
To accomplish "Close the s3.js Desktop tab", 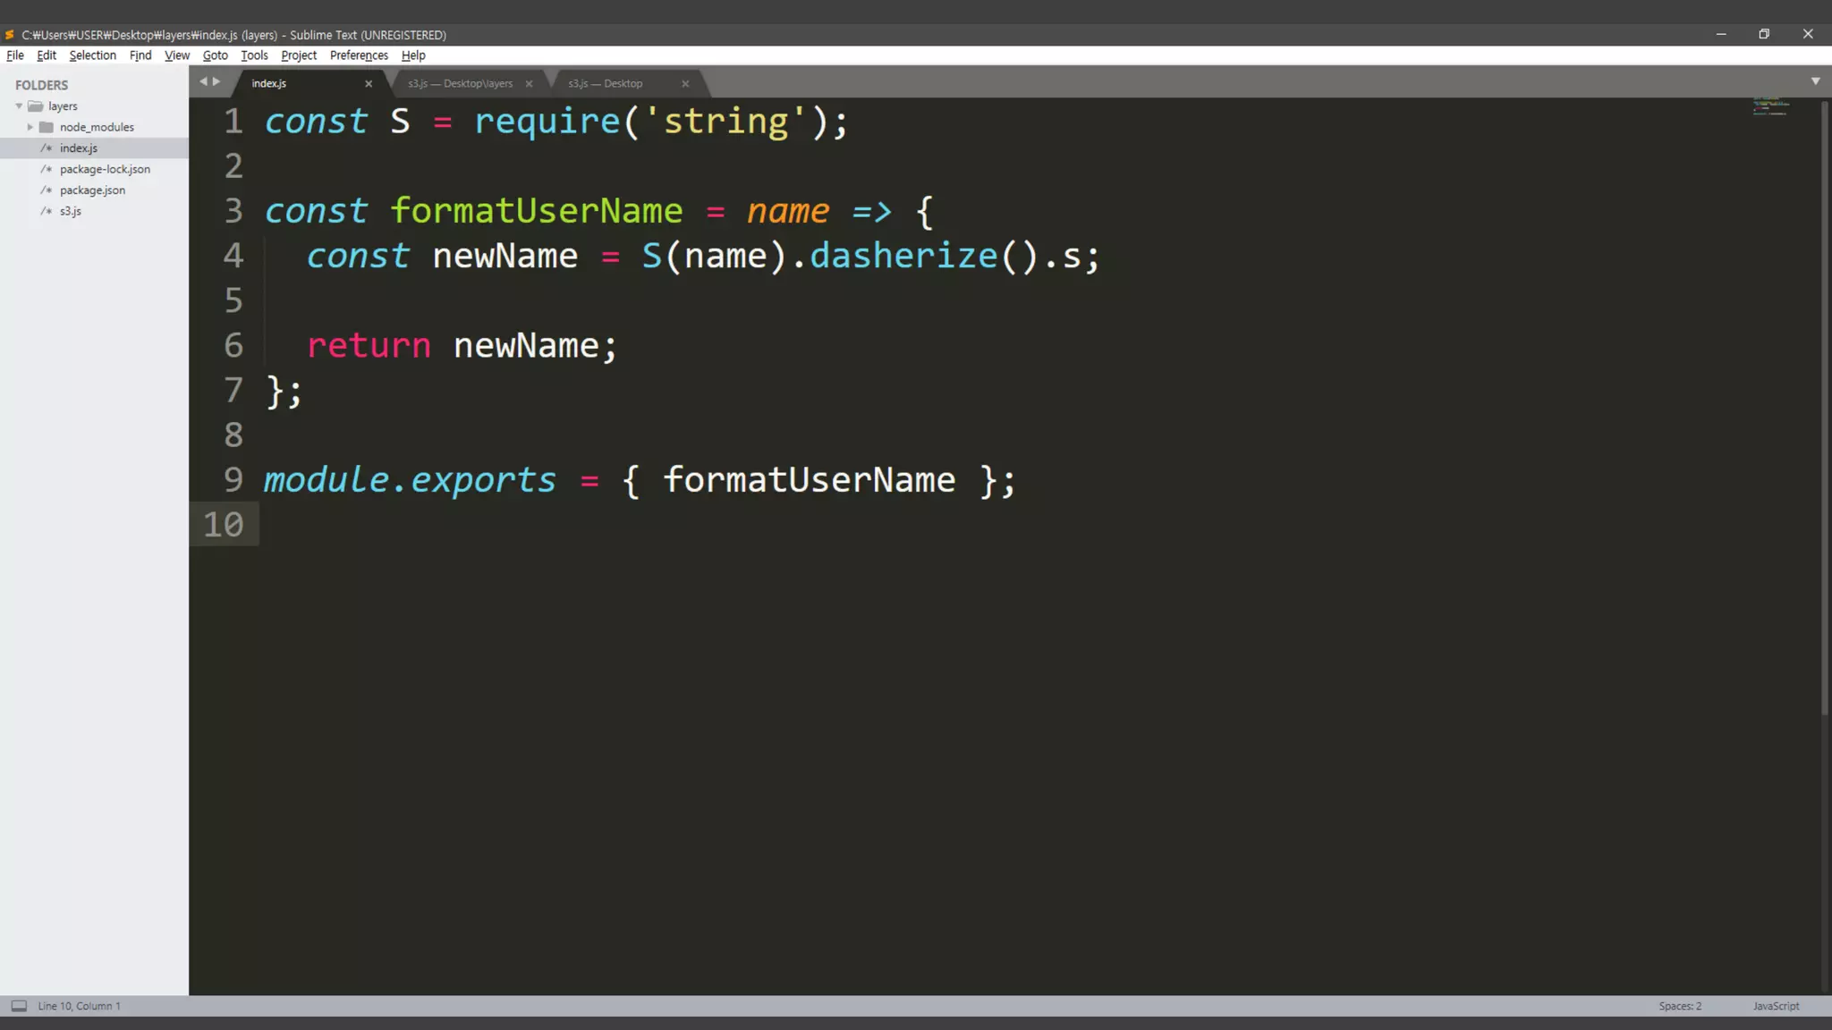I will (685, 84).
